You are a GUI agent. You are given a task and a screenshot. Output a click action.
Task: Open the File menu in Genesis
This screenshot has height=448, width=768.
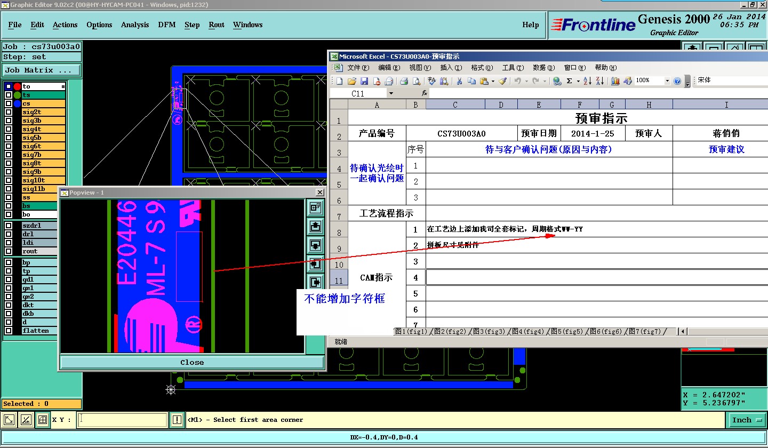tap(15, 25)
